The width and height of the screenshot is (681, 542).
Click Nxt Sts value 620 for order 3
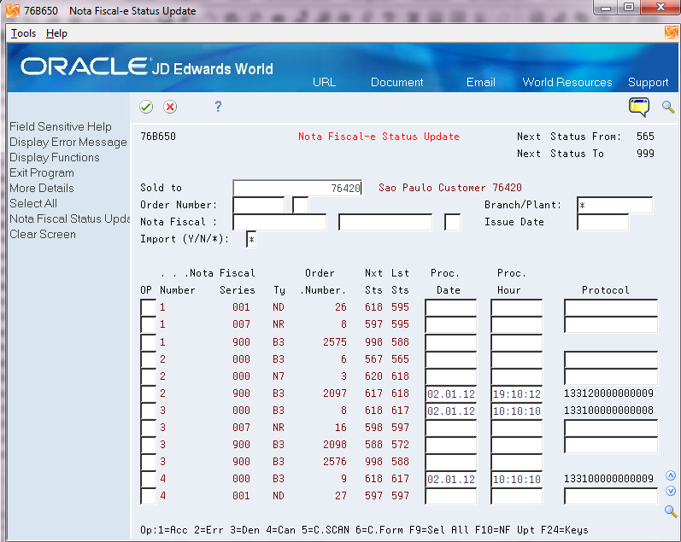(373, 376)
